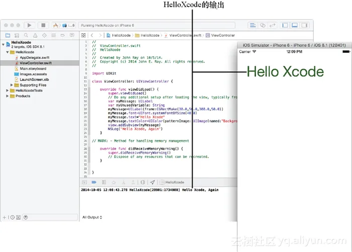This screenshot has height=252, width=352.
Task: Open Main.storyboard in the project navigator
Action: coord(33,69)
